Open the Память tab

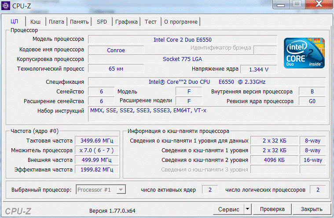coord(79,21)
